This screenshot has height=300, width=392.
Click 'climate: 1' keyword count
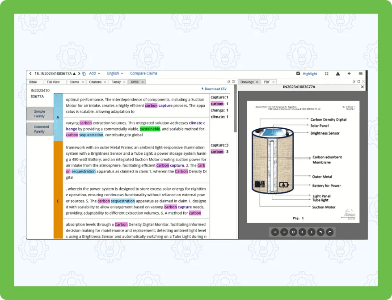point(219,117)
